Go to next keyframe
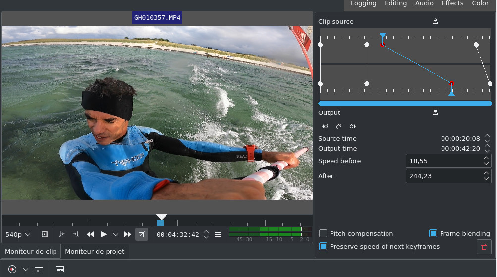497x277 pixels. (x=352, y=126)
